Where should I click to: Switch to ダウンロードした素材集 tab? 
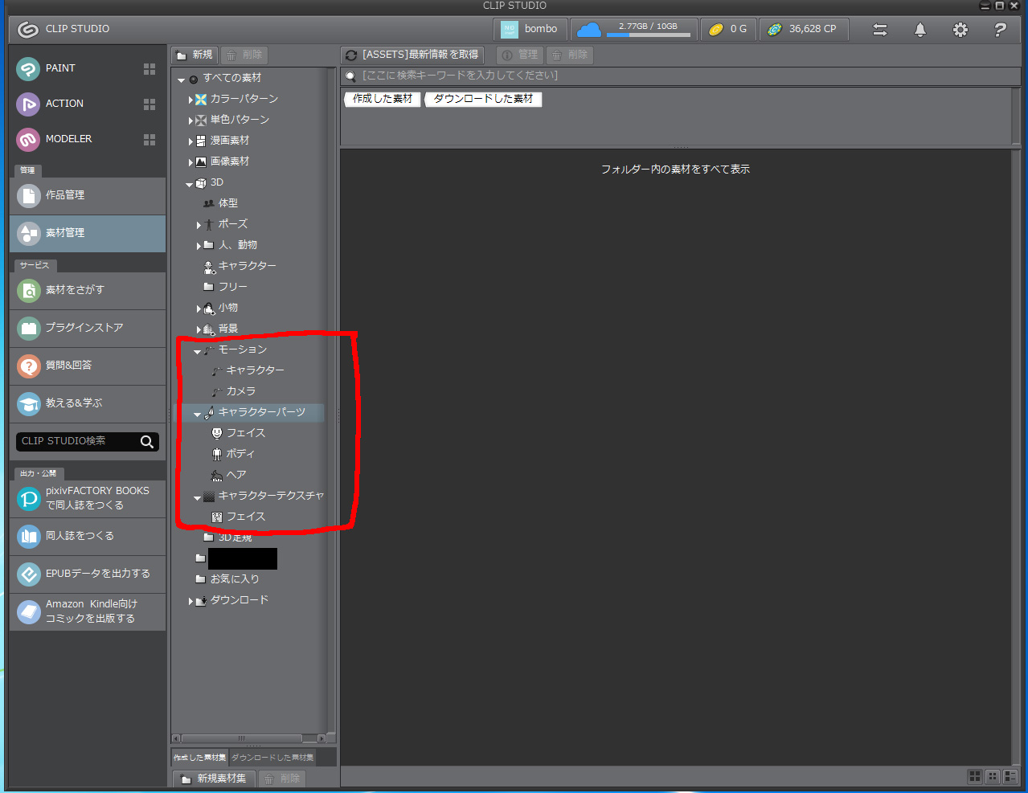coord(272,758)
